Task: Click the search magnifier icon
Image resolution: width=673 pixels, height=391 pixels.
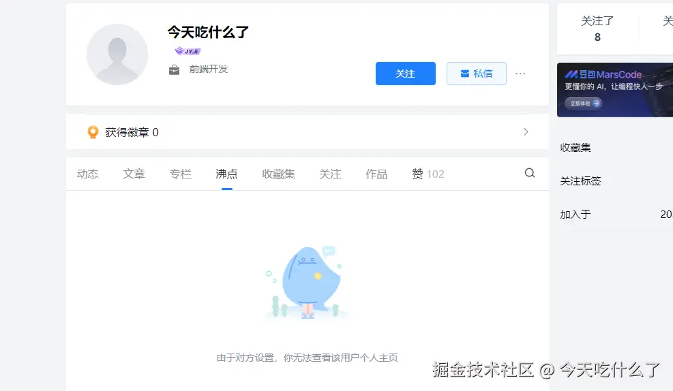Action: [530, 173]
